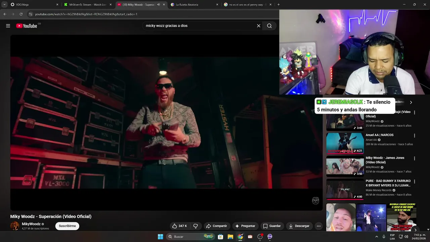The height and width of the screenshot is (242, 430).
Task: Open the Anuel AA NARCOS thumbnail
Action: coord(345,143)
